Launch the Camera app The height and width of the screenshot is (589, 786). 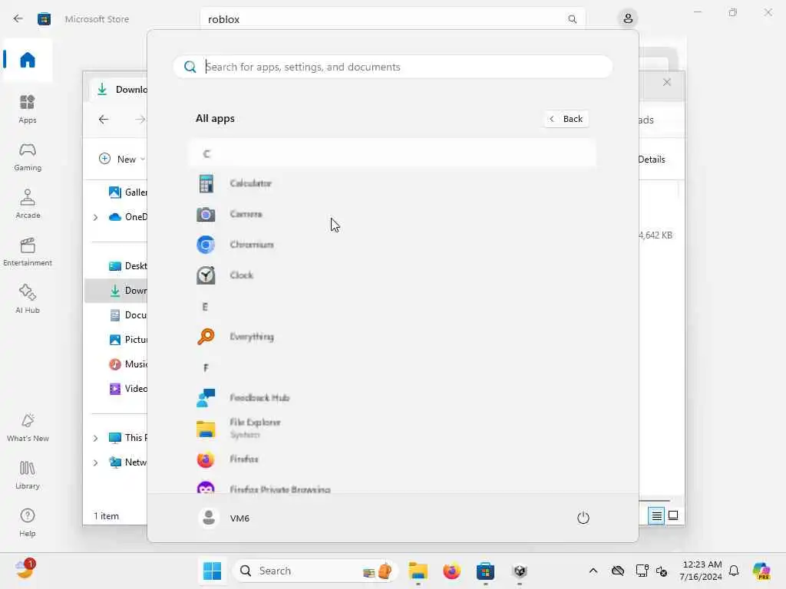(392, 215)
